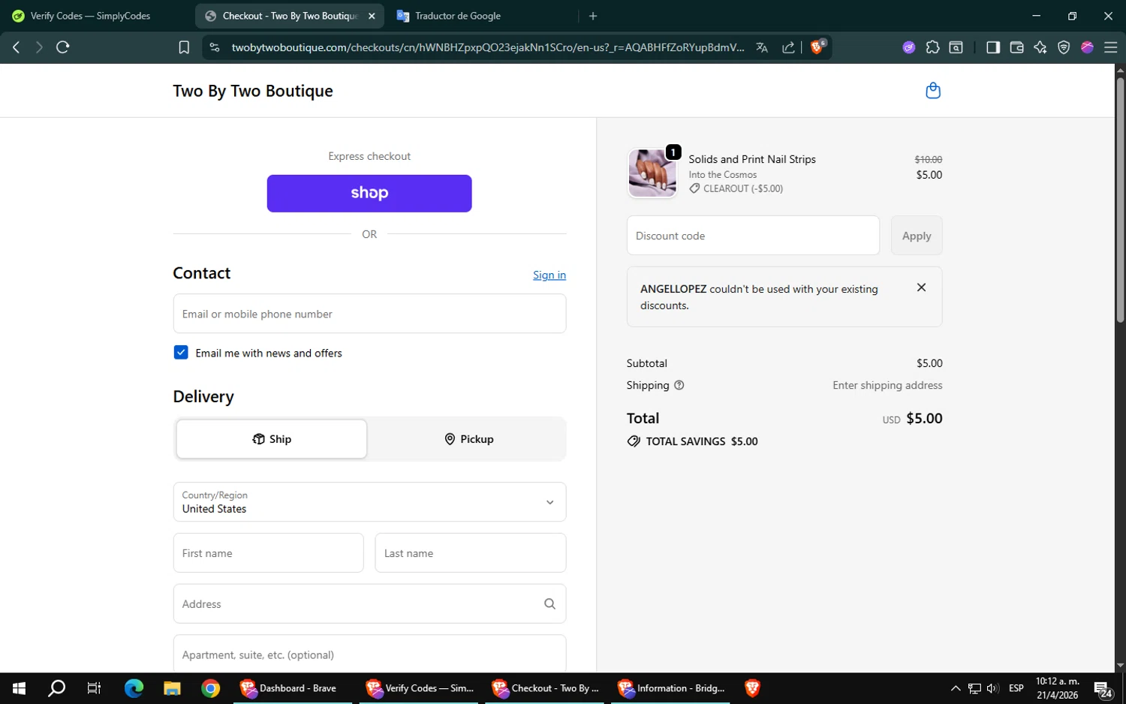
Task: Click the Two By Two Boutique store name
Action: [x=253, y=91]
